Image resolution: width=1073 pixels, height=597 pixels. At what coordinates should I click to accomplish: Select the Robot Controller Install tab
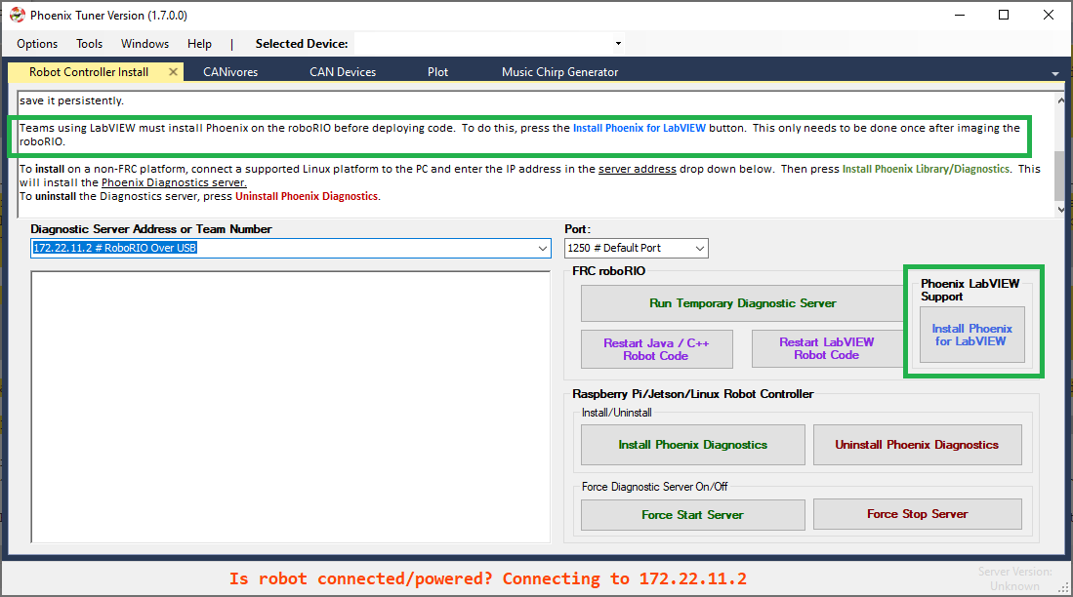[x=89, y=72]
